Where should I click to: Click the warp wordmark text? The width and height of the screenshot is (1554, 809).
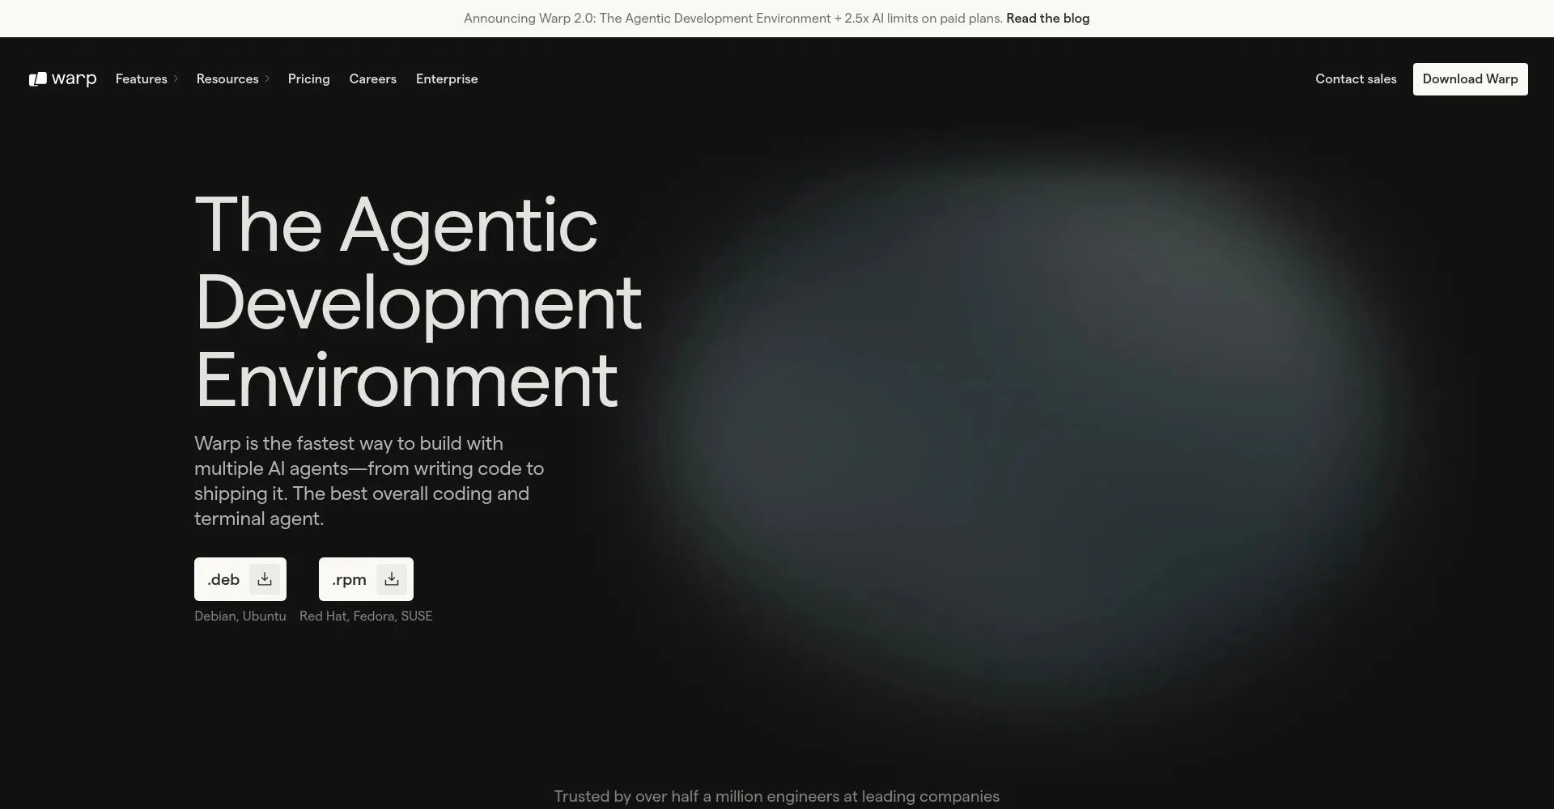74,79
